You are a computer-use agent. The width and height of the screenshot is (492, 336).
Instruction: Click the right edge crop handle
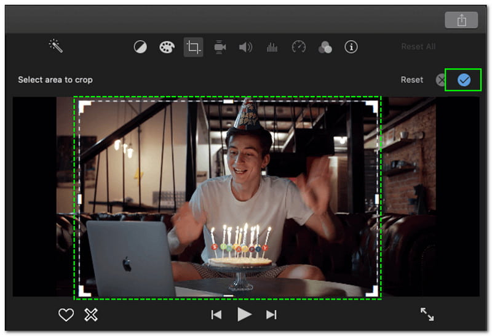377,199
